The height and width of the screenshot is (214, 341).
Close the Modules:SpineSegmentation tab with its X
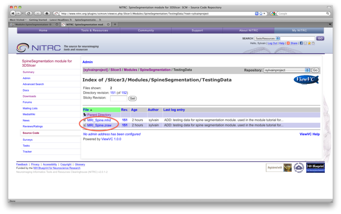[57, 25]
